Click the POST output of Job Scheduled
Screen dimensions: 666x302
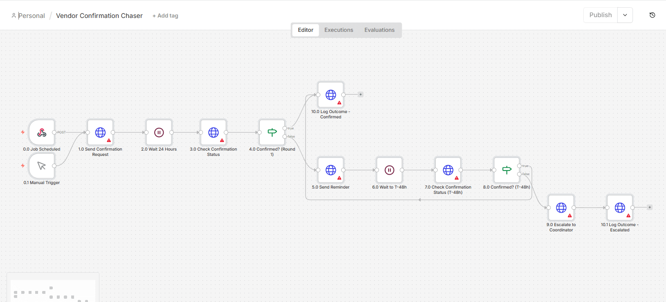pyautogui.click(x=54, y=132)
